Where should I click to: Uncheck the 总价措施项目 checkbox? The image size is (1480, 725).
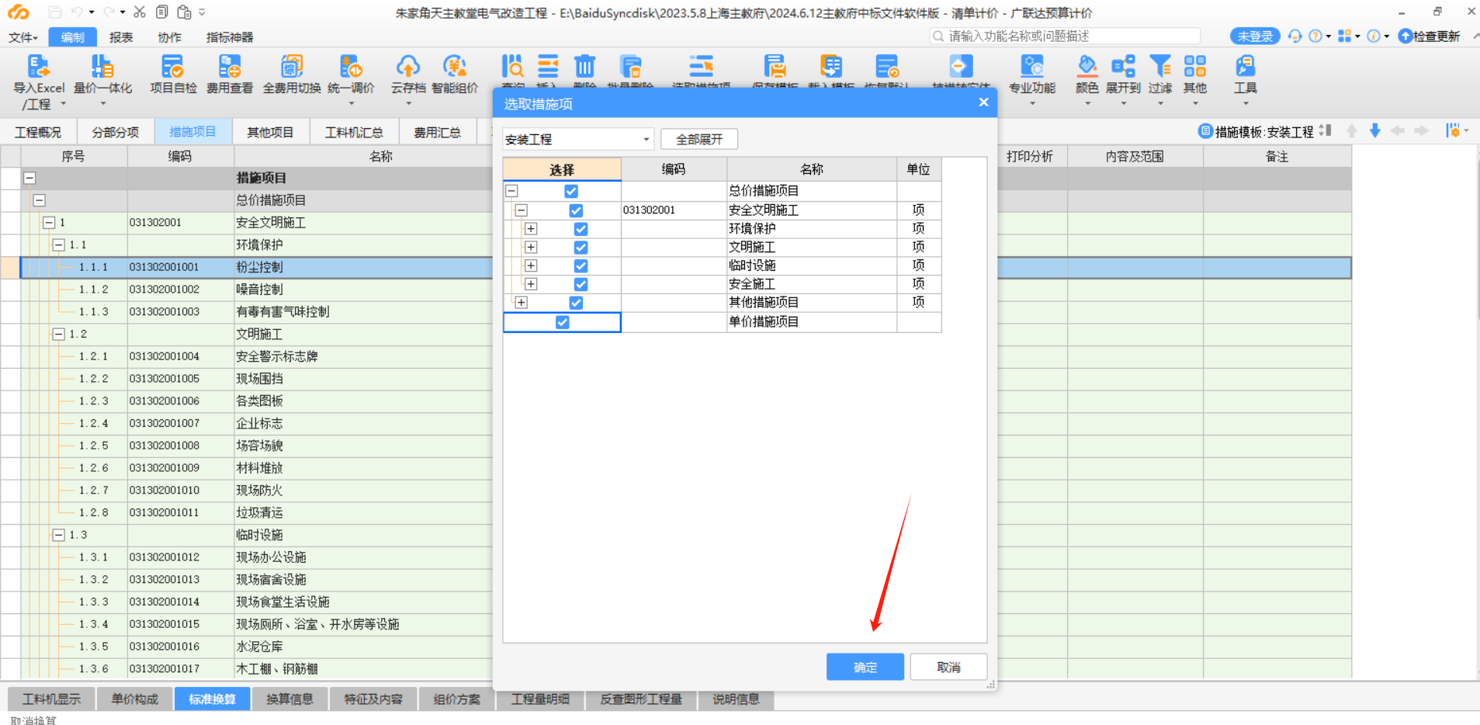coord(571,191)
